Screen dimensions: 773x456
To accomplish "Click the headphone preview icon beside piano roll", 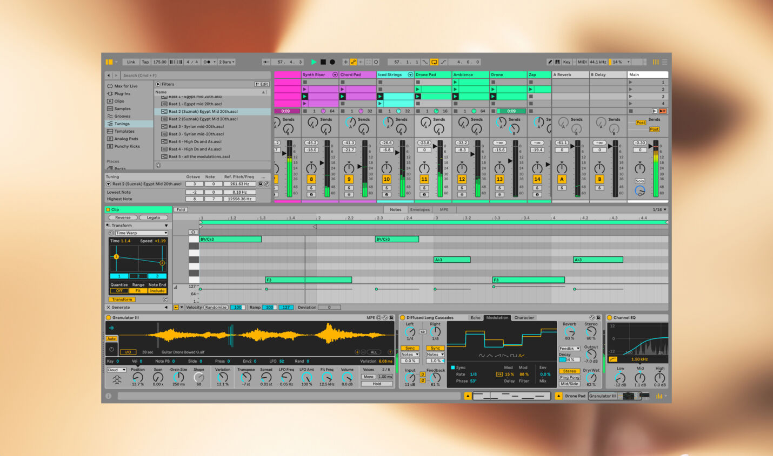I will (193, 232).
